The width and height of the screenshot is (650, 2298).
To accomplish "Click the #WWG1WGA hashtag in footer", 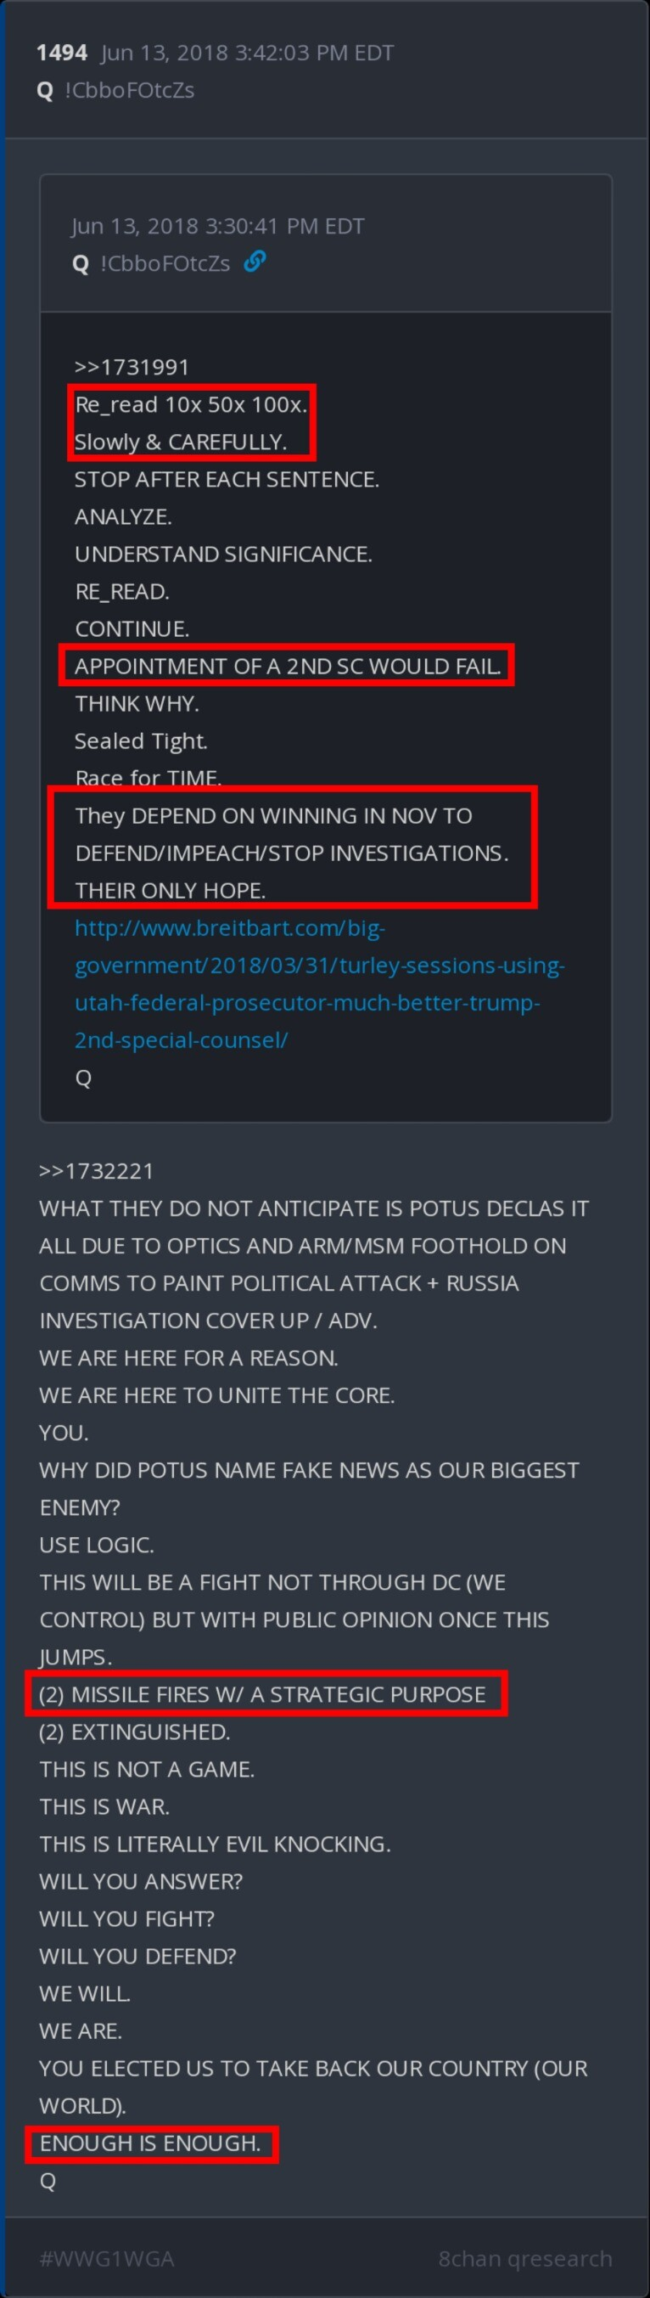I will click(107, 2258).
